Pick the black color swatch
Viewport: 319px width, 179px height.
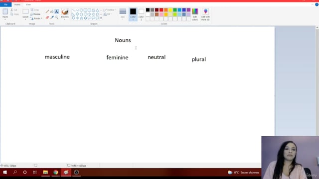(148, 10)
